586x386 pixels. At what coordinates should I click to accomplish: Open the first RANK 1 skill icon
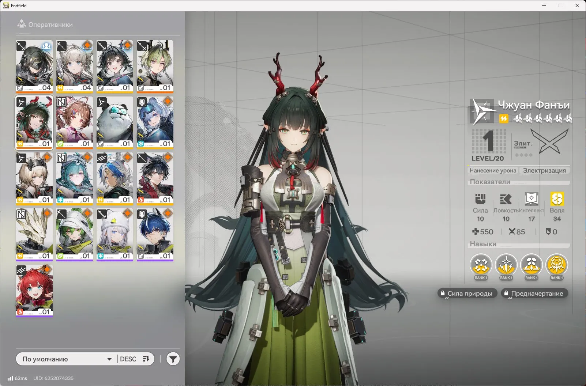481,265
